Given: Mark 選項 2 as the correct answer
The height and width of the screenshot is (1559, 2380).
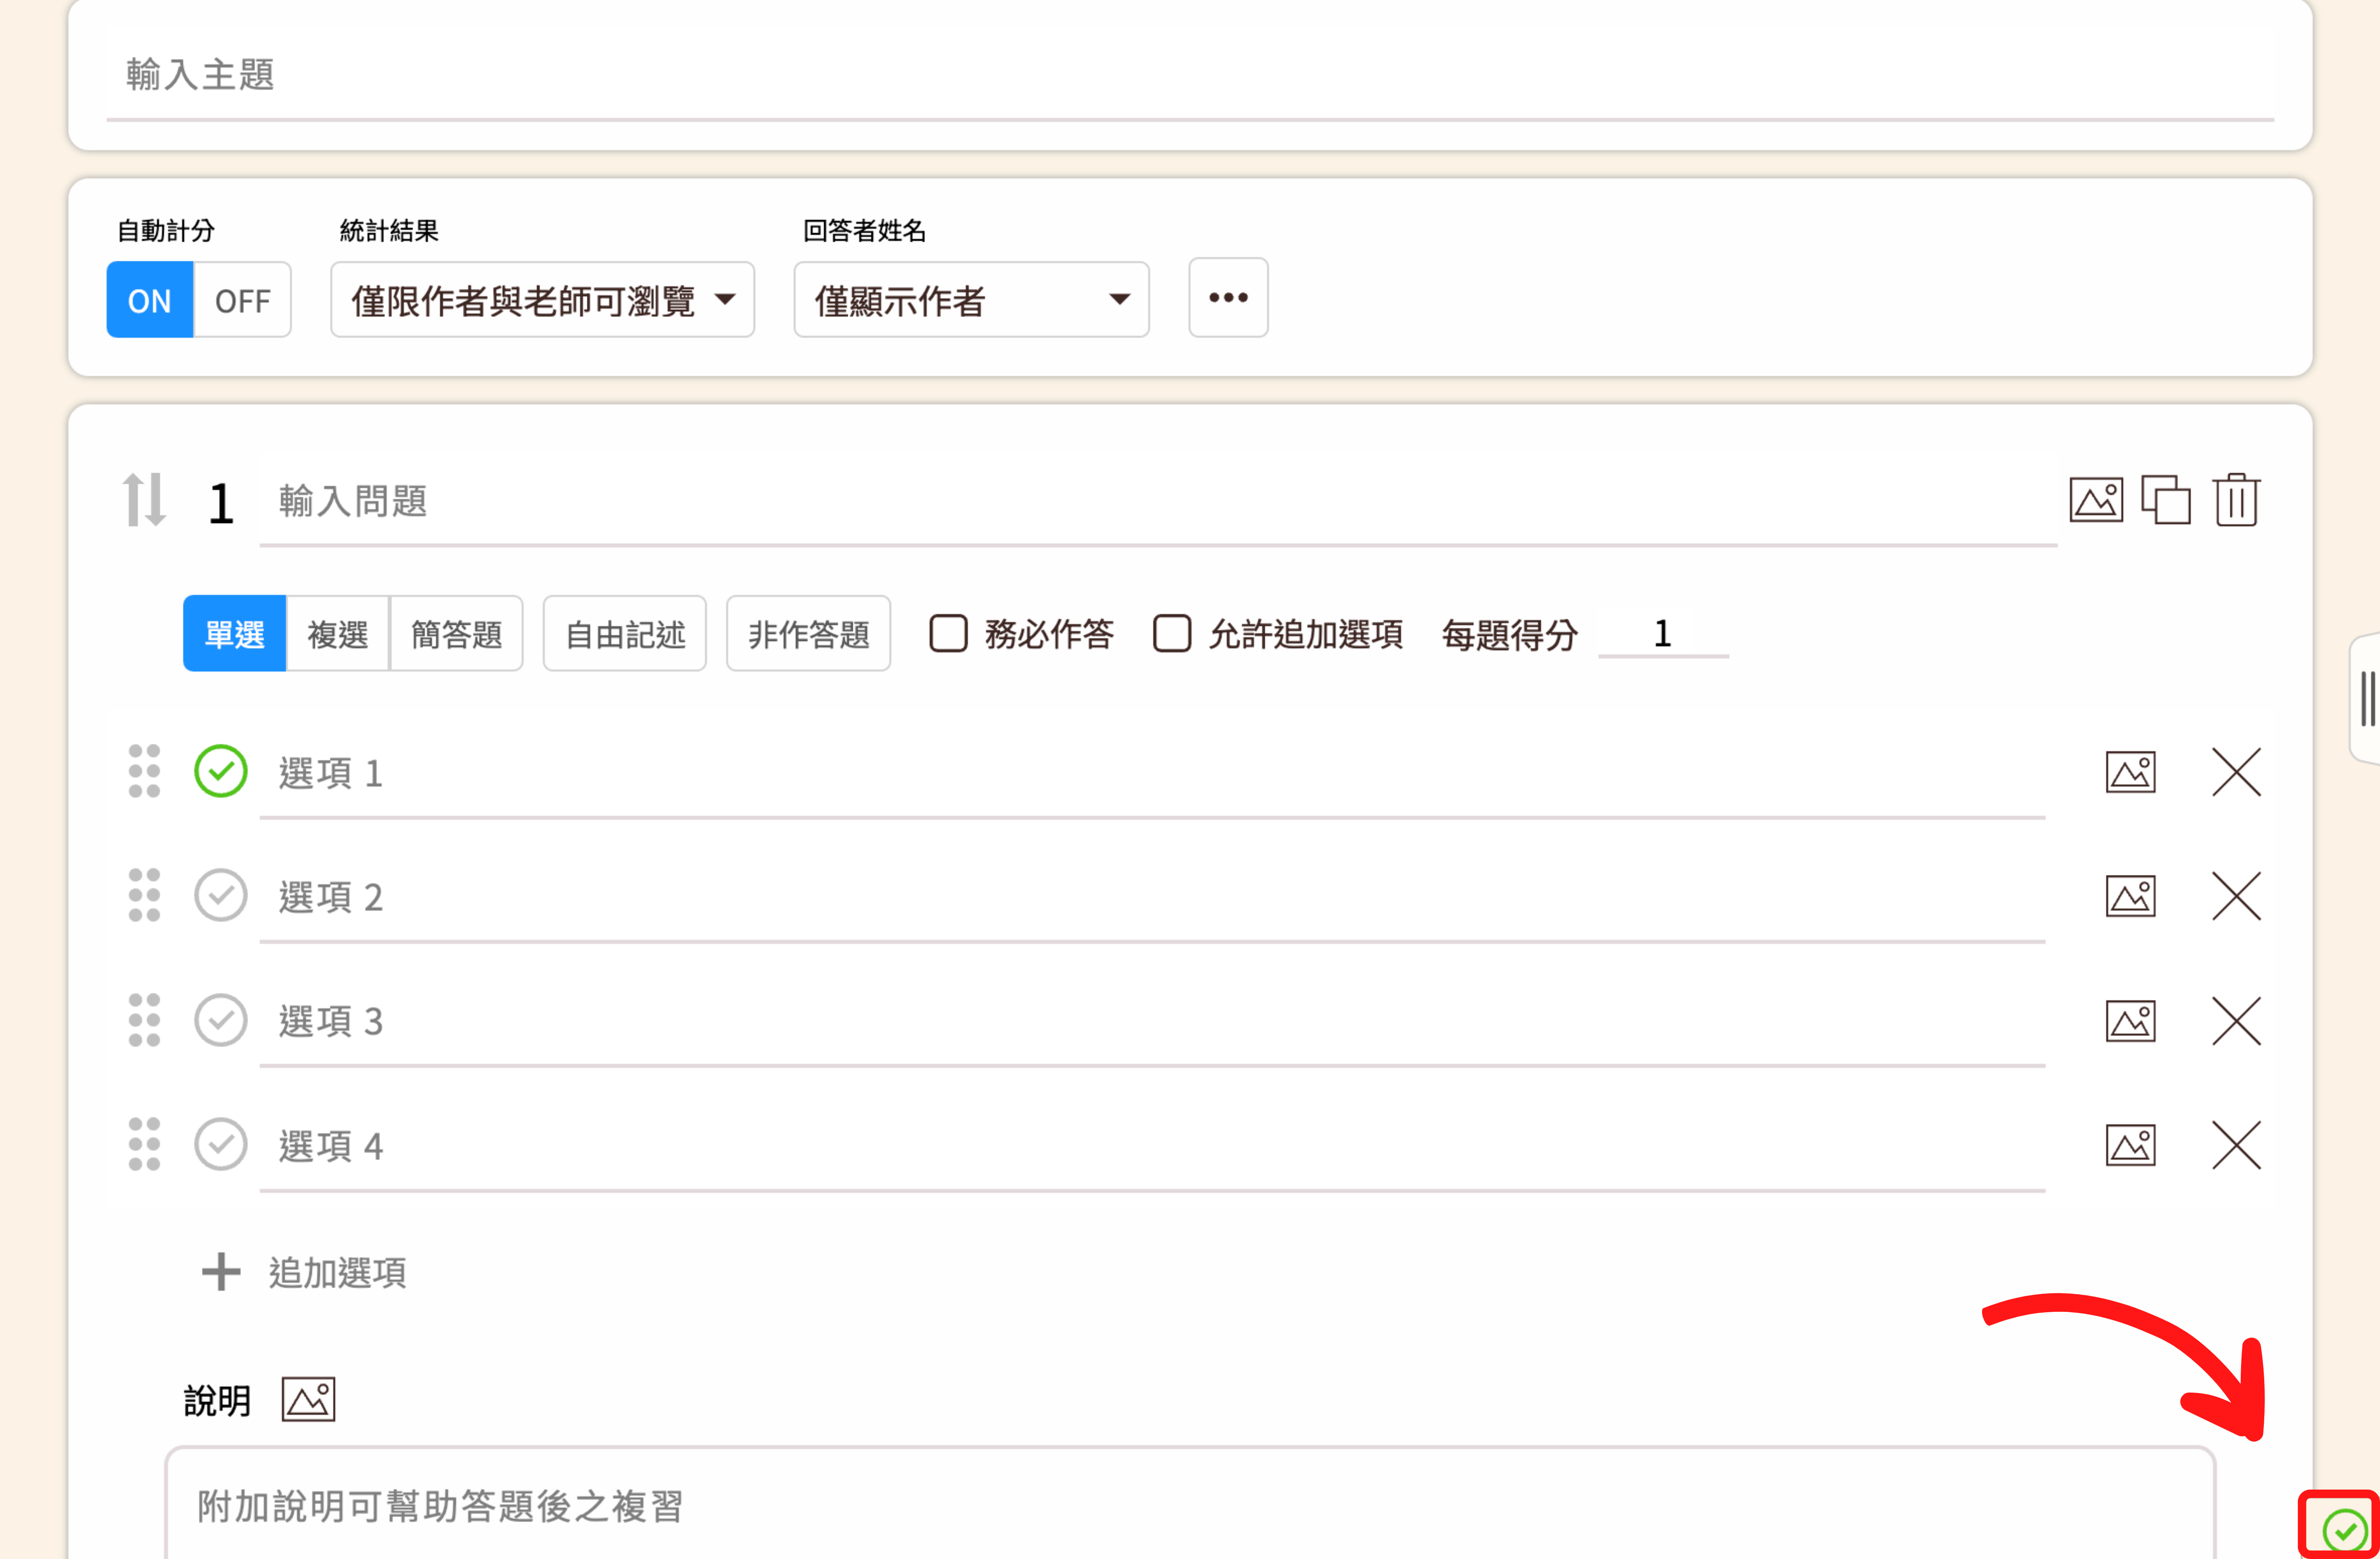Looking at the screenshot, I should click(220, 895).
